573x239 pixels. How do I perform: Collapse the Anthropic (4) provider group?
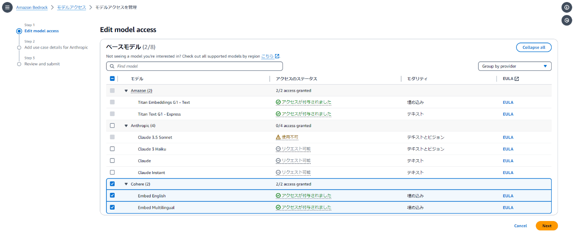pyautogui.click(x=126, y=126)
